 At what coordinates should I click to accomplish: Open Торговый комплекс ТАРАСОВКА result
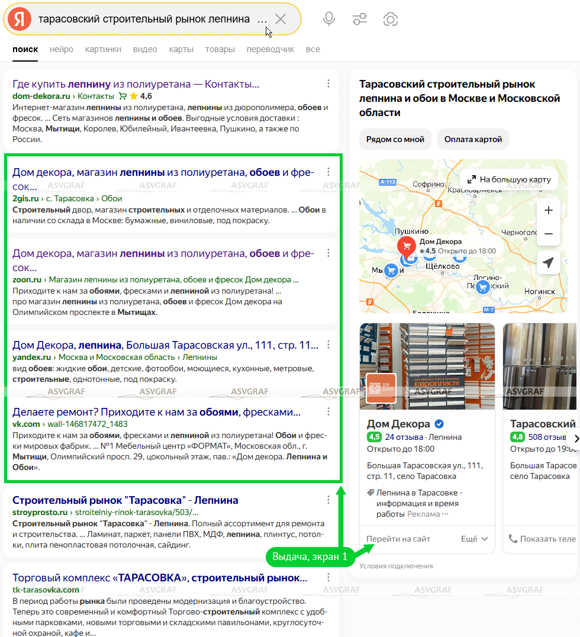(x=160, y=578)
